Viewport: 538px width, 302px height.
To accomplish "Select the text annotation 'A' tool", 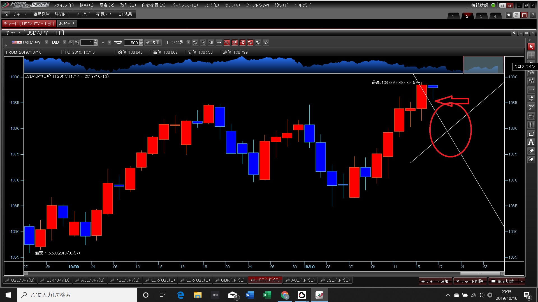I will pyautogui.click(x=531, y=142).
